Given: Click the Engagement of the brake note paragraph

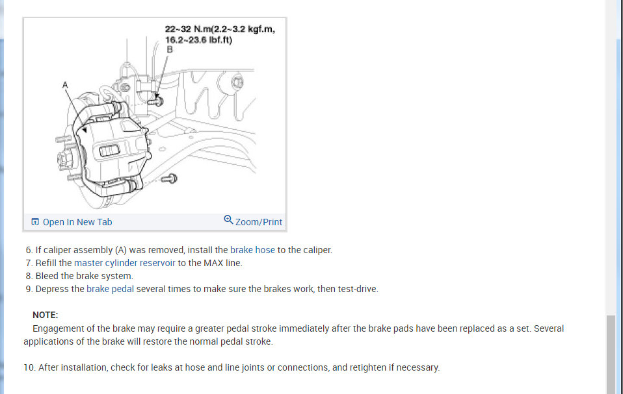Looking at the screenshot, I should click(x=294, y=335).
